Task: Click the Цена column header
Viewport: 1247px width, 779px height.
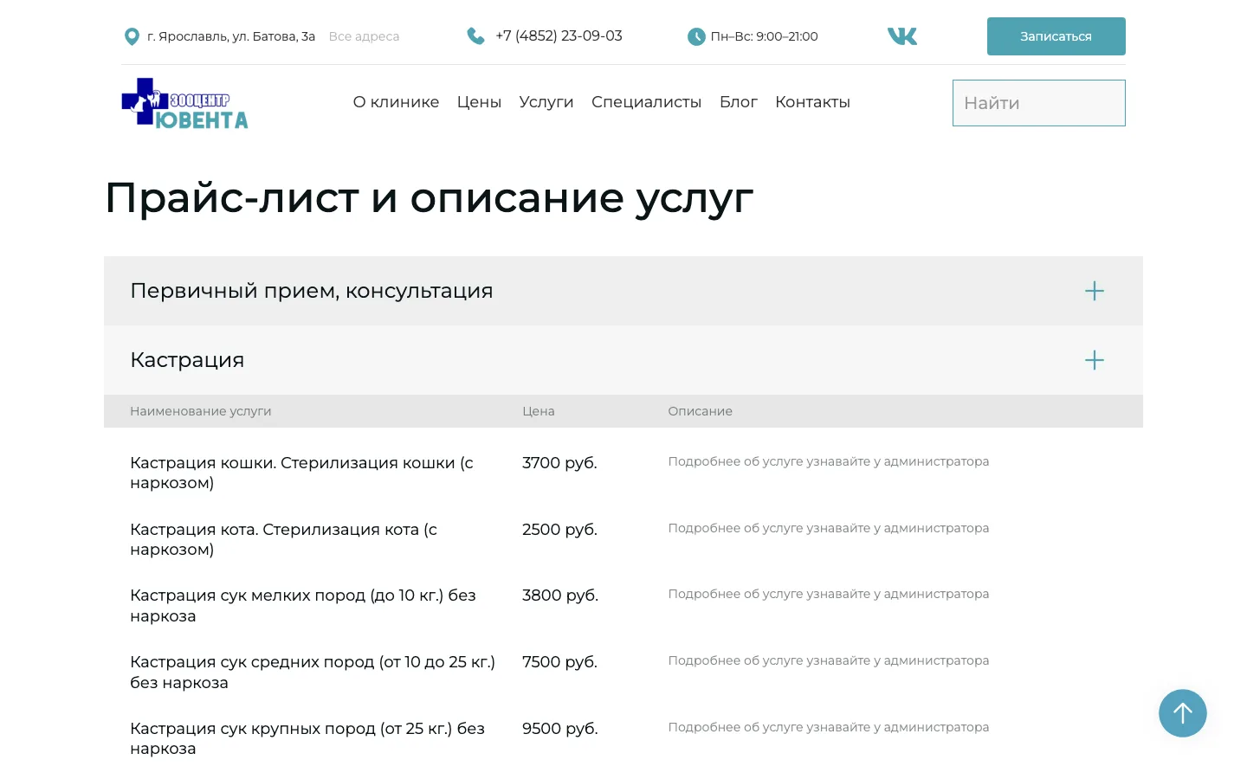Action: [539, 411]
